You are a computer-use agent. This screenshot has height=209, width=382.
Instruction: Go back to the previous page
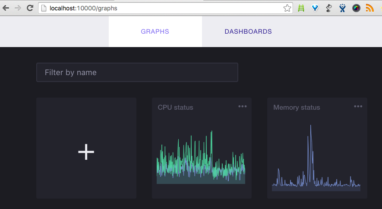(x=6, y=8)
